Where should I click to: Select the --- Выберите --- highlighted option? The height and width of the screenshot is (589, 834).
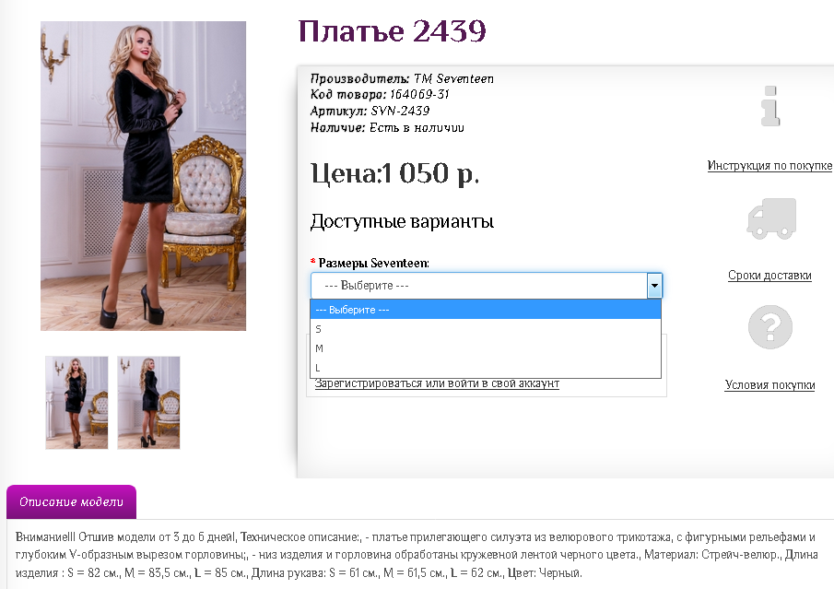point(485,310)
